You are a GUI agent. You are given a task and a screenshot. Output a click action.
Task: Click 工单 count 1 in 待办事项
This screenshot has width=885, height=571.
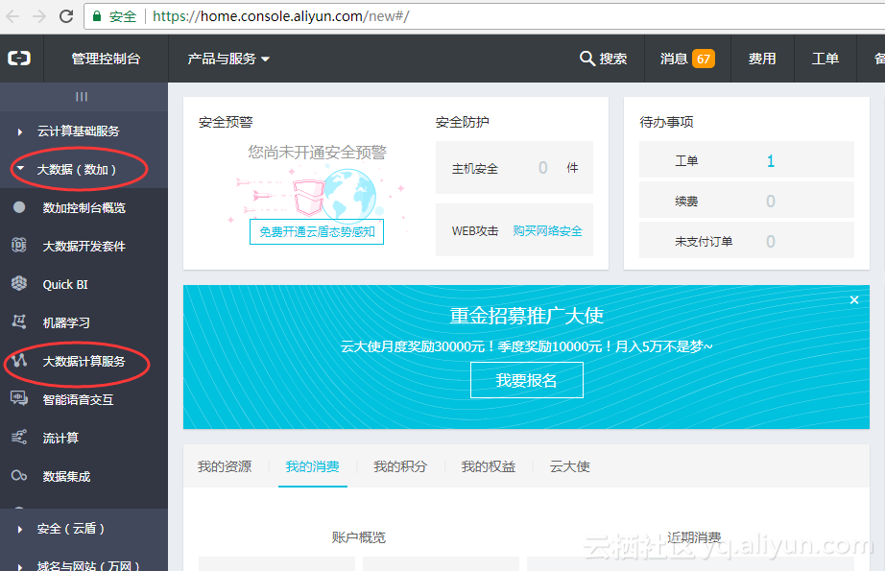click(771, 161)
